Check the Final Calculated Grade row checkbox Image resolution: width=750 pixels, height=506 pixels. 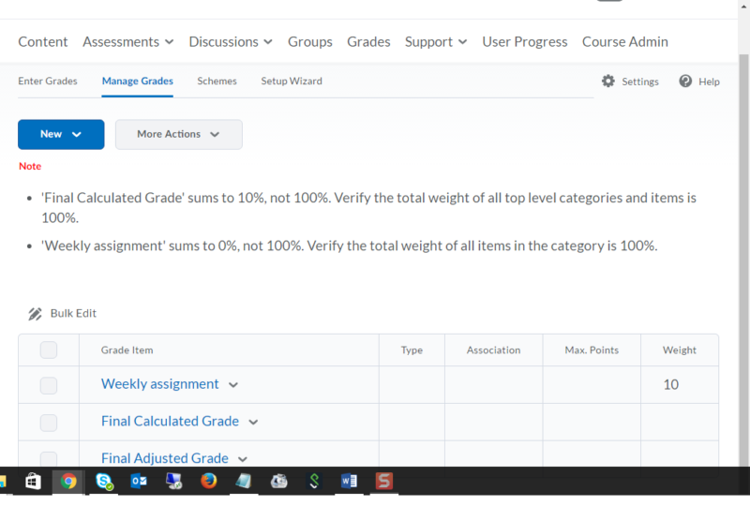49,423
